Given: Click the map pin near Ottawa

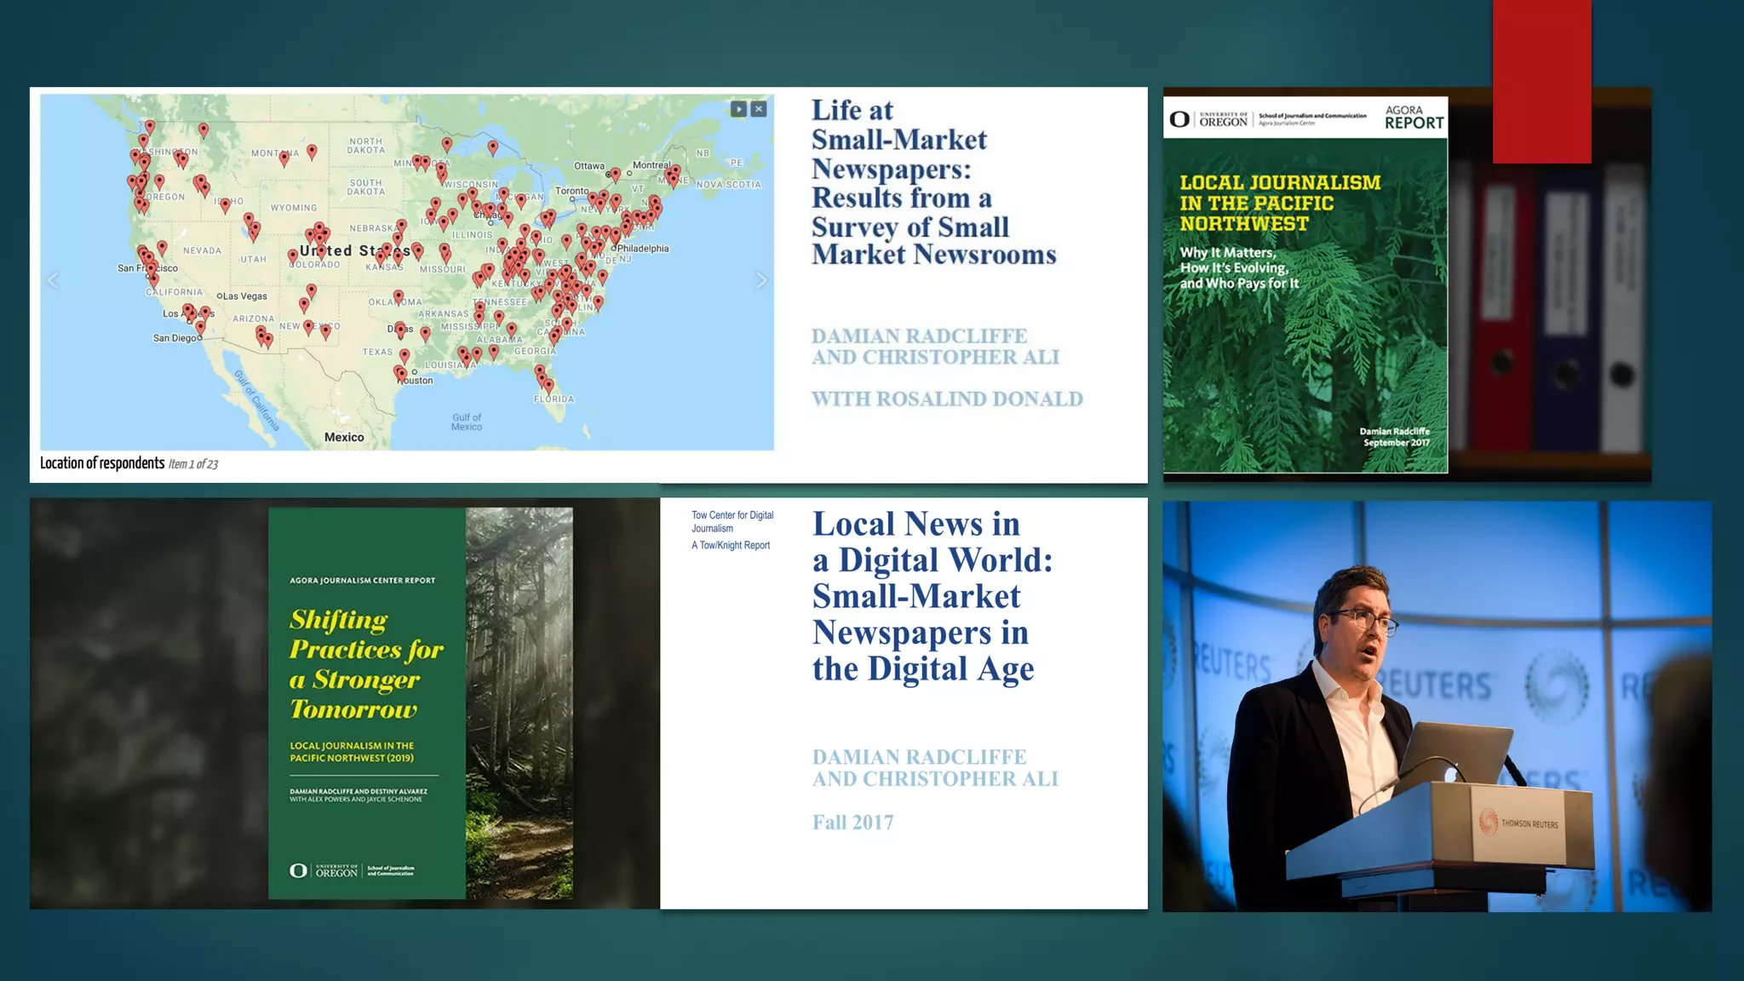Looking at the screenshot, I should (x=616, y=174).
